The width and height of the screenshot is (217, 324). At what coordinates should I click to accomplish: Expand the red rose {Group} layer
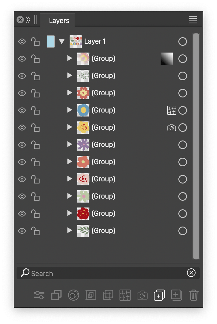click(x=70, y=213)
